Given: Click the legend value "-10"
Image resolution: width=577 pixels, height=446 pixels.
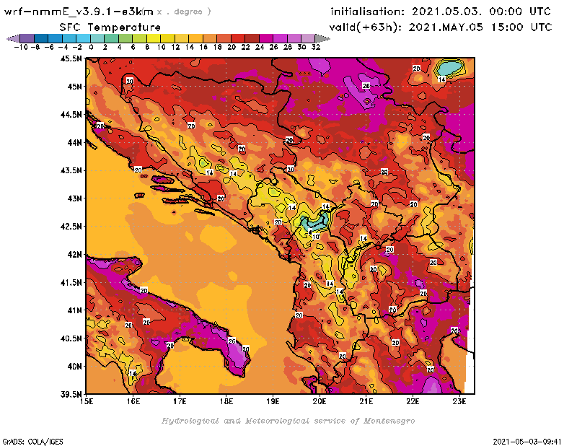Looking at the screenshot, I should [x=21, y=48].
